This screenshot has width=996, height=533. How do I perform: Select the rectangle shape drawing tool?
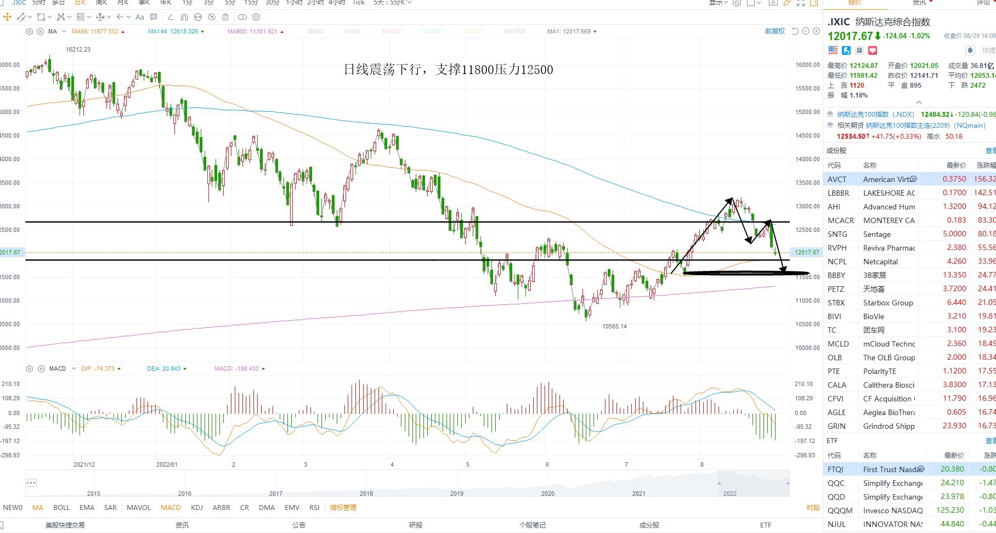tap(41, 17)
